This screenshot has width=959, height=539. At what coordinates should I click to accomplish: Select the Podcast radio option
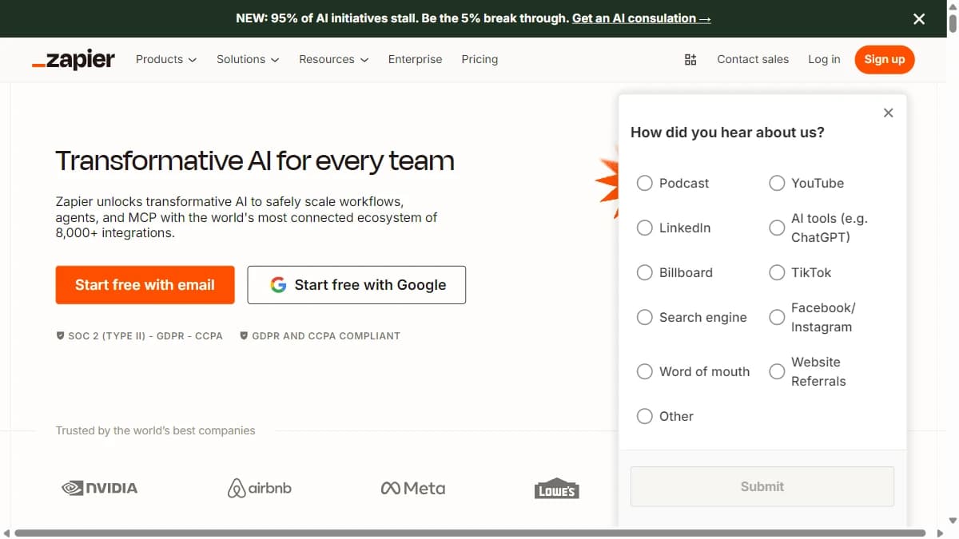coord(645,183)
